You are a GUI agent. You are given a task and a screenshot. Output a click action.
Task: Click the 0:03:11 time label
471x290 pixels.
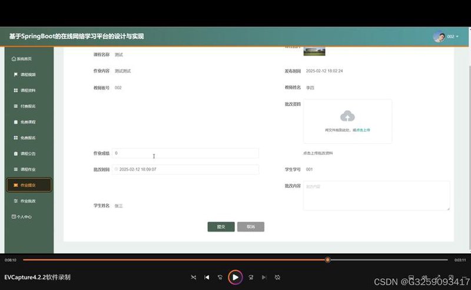click(x=460, y=260)
